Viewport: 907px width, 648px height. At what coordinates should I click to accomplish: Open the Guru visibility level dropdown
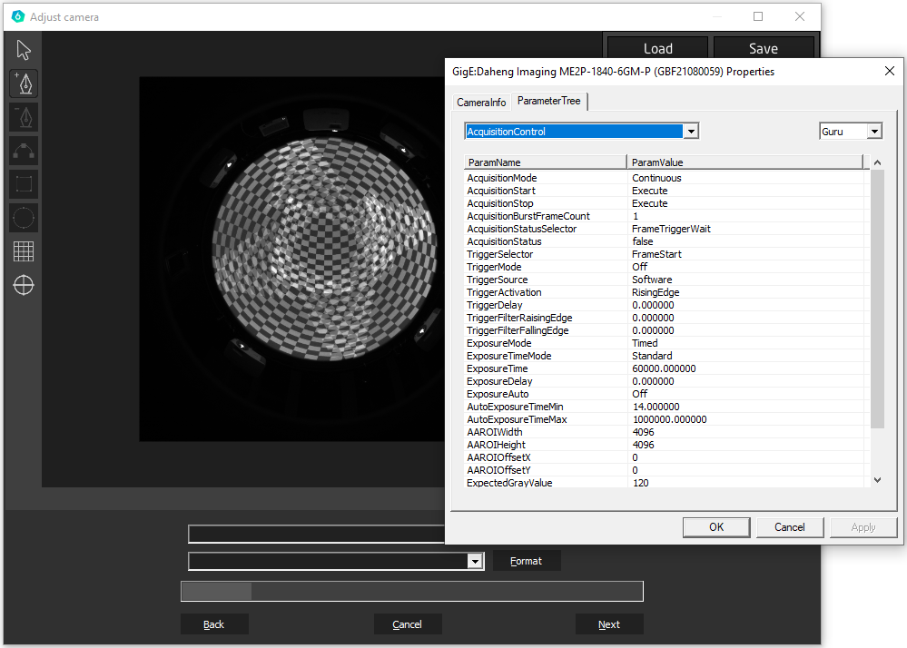pyautogui.click(x=874, y=132)
